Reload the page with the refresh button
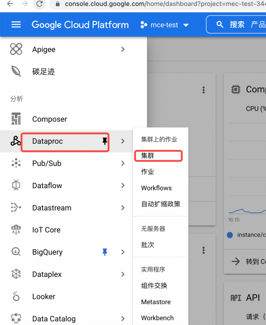Image resolution: width=266 pixels, height=325 pixels. pyautogui.click(x=39, y=4)
